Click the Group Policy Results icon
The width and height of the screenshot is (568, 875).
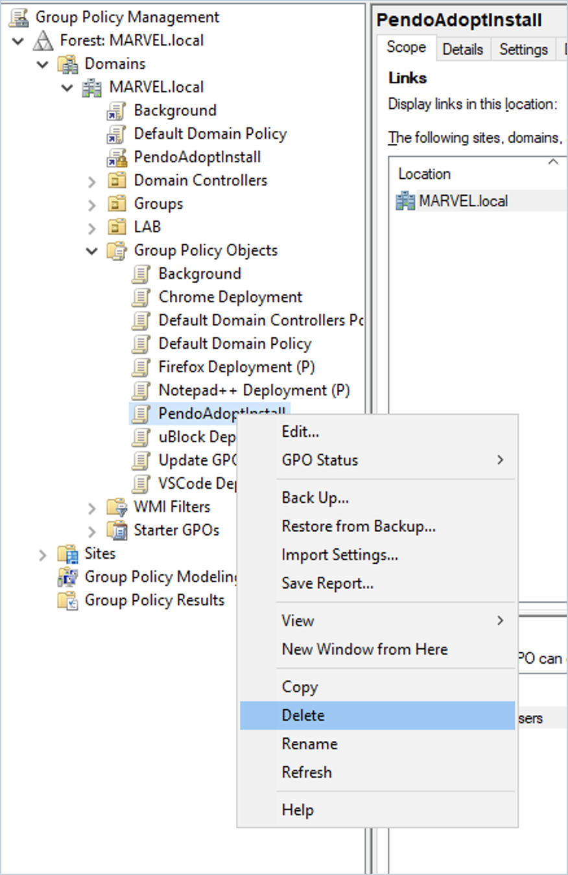pos(68,601)
